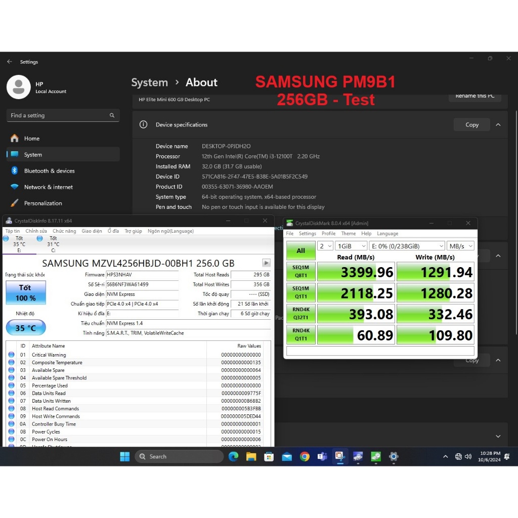Collapse the Device specifications section

click(x=498, y=125)
